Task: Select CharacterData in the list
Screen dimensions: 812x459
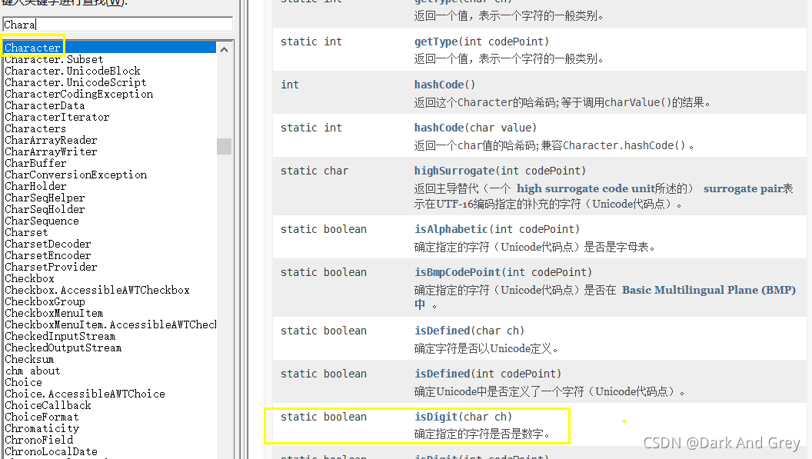Action: point(45,105)
